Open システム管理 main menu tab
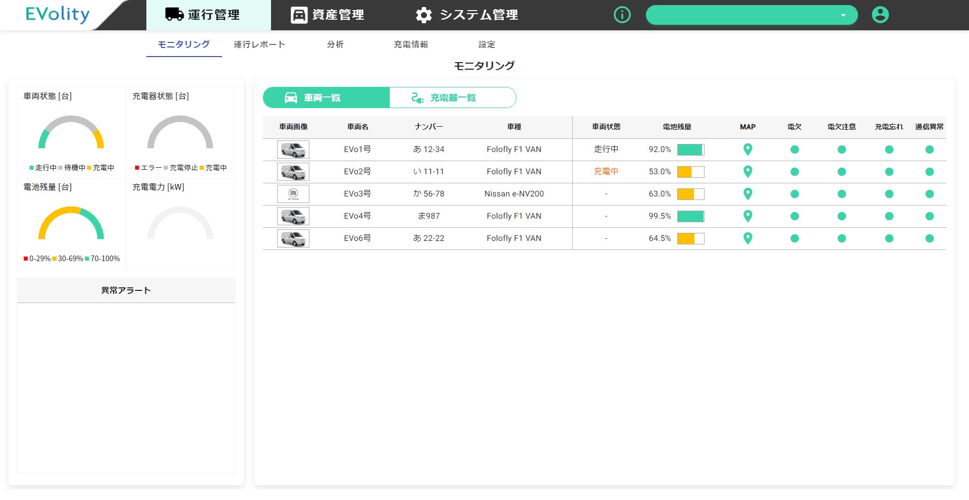969x500 pixels. click(x=467, y=15)
